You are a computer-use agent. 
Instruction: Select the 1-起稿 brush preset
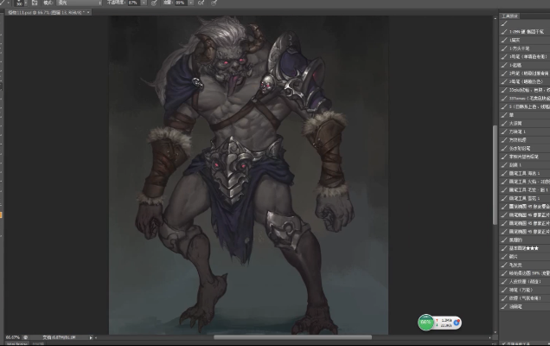(525, 65)
